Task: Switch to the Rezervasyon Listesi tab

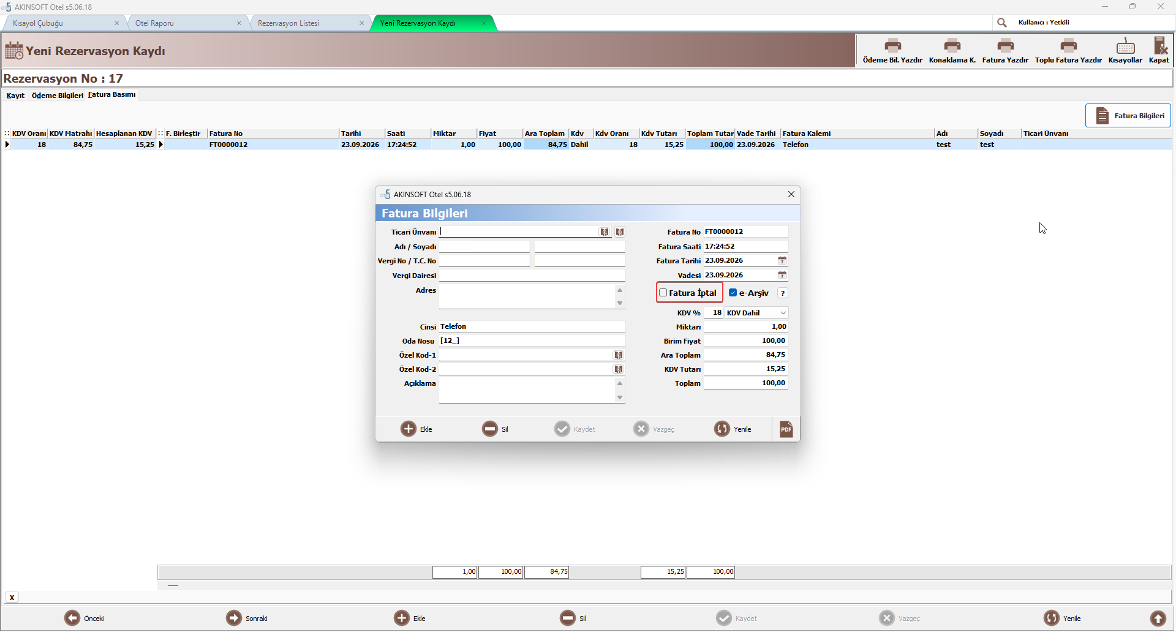Action: click(x=288, y=23)
